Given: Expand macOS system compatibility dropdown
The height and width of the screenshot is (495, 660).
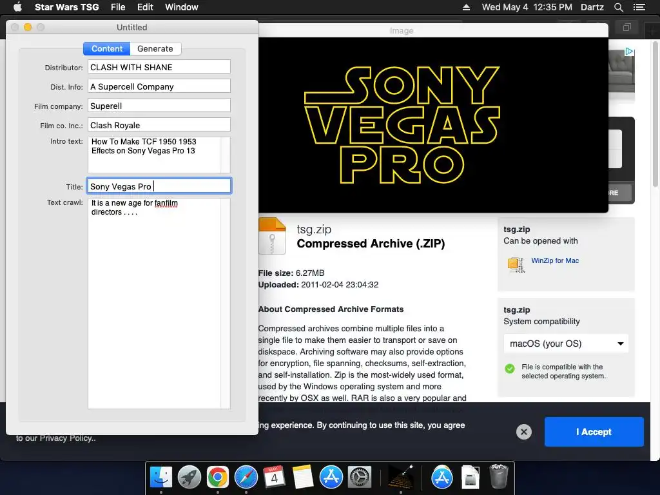Looking at the screenshot, I should 566,344.
